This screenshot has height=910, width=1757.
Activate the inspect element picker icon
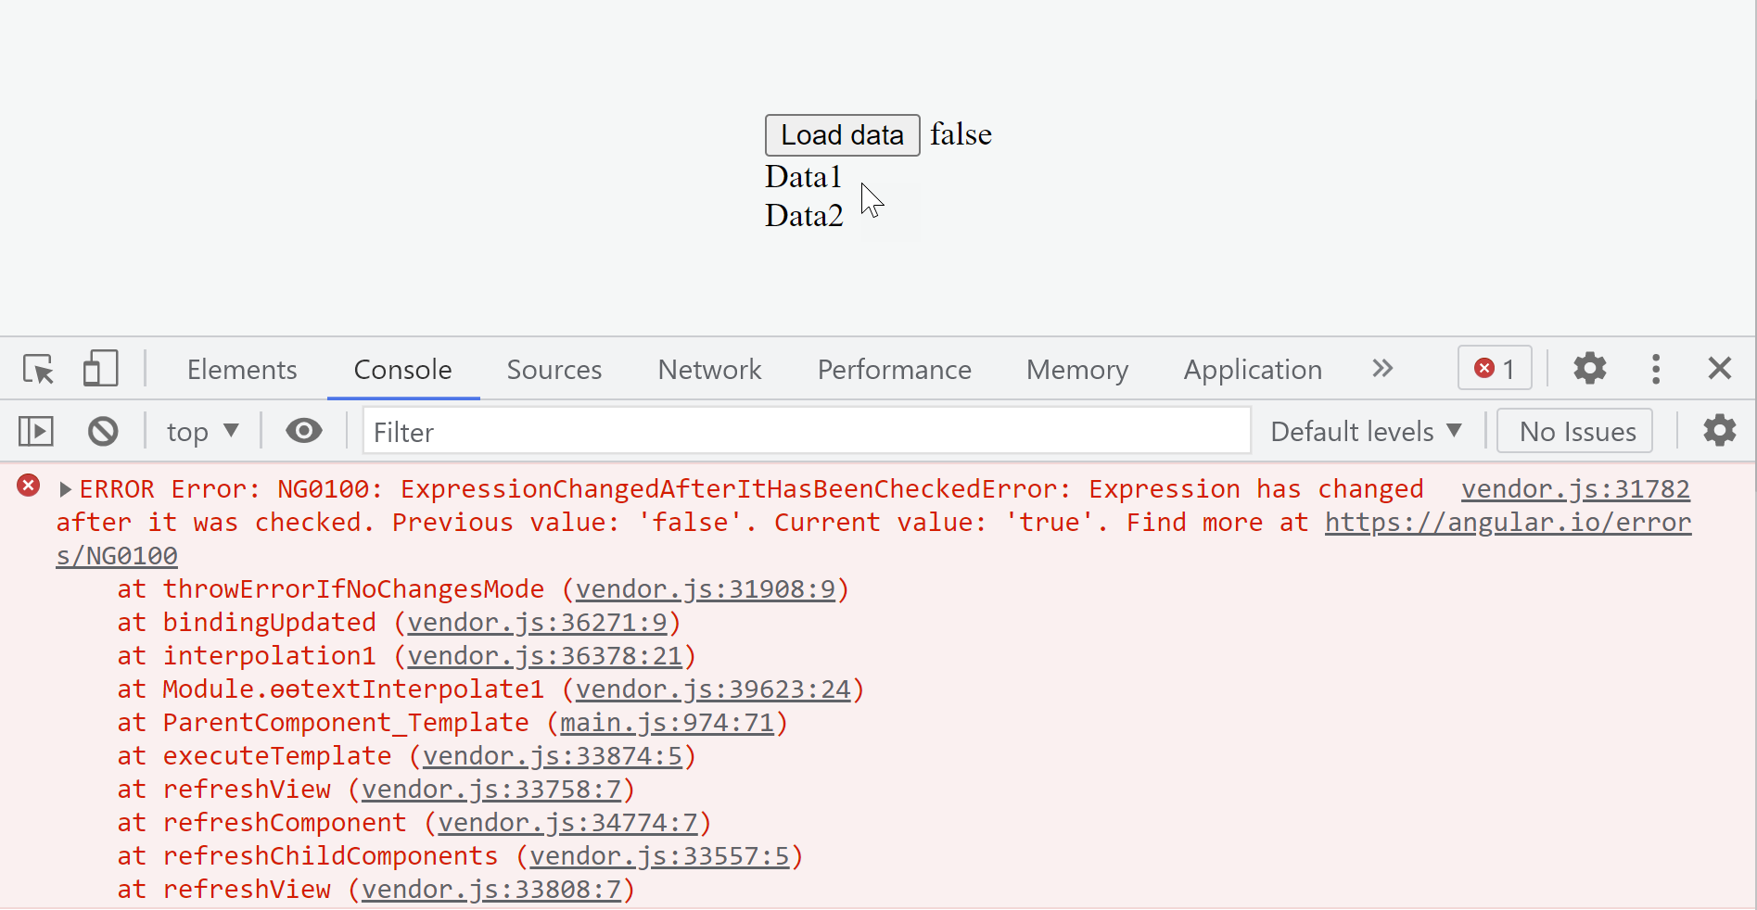click(39, 369)
